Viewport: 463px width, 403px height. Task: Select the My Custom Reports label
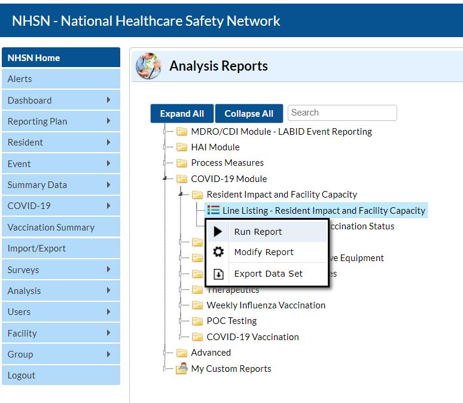[x=231, y=369]
